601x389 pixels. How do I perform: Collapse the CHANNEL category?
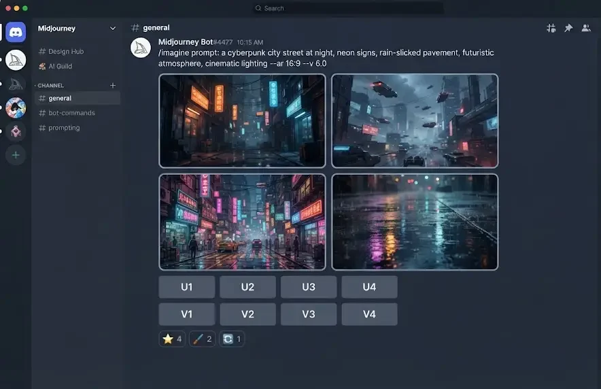49,86
